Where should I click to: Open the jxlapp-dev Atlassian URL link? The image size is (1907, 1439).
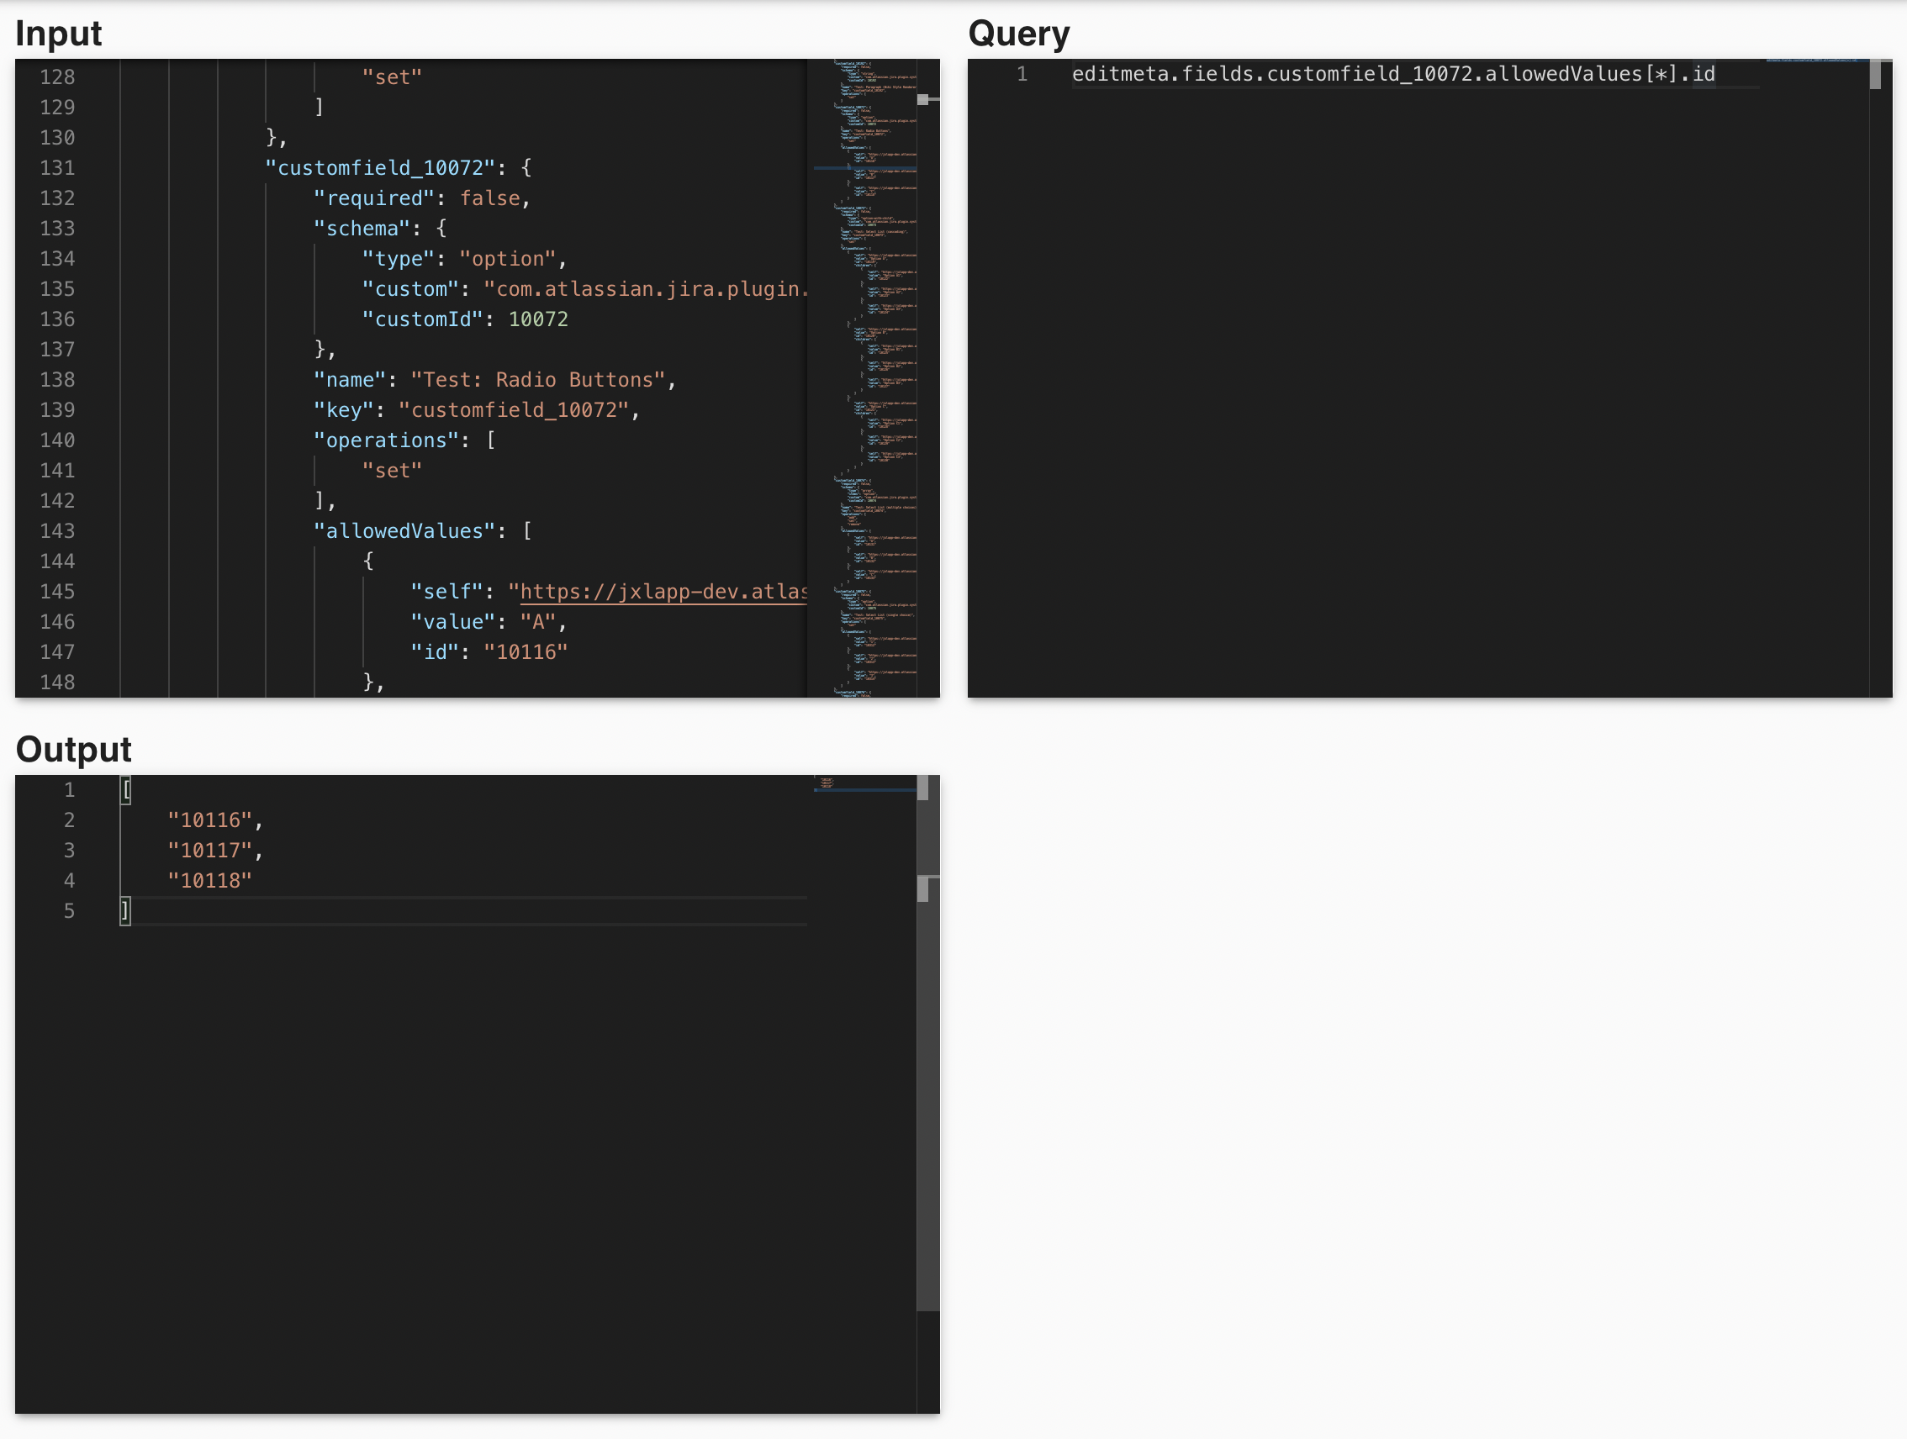tap(663, 592)
